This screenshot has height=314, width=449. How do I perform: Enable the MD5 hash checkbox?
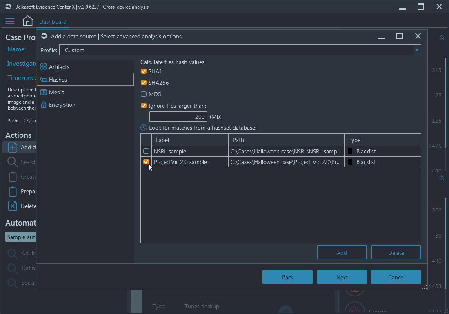point(144,94)
